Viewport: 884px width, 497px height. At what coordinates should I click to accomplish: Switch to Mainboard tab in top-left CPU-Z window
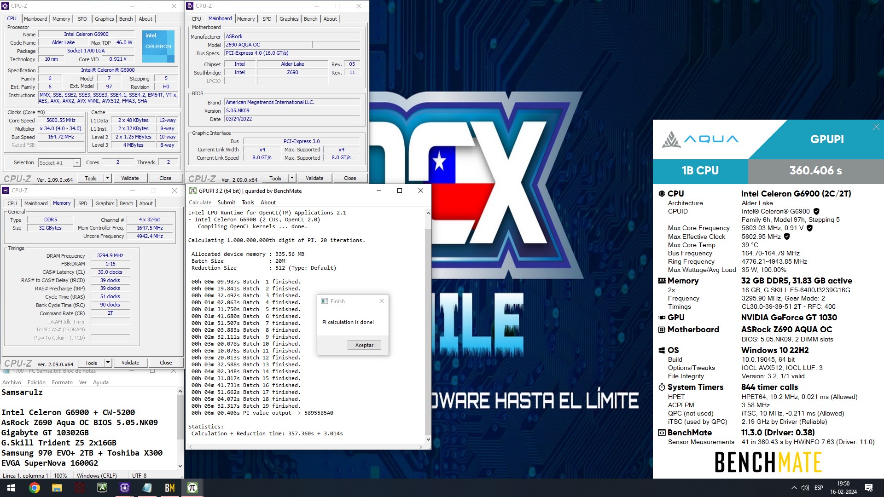[35, 19]
